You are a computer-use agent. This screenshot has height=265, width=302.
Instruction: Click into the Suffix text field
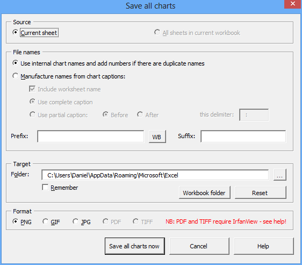pyautogui.click(x=243, y=137)
